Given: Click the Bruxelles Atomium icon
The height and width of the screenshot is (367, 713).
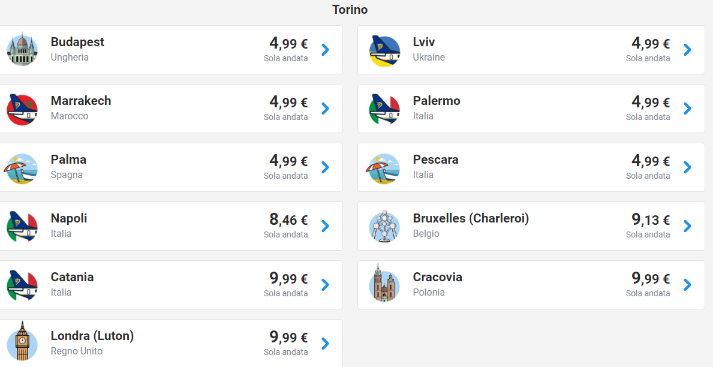Looking at the screenshot, I should pyautogui.click(x=385, y=226).
